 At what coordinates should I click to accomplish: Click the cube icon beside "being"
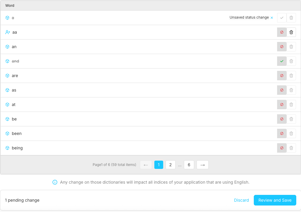click(7, 148)
